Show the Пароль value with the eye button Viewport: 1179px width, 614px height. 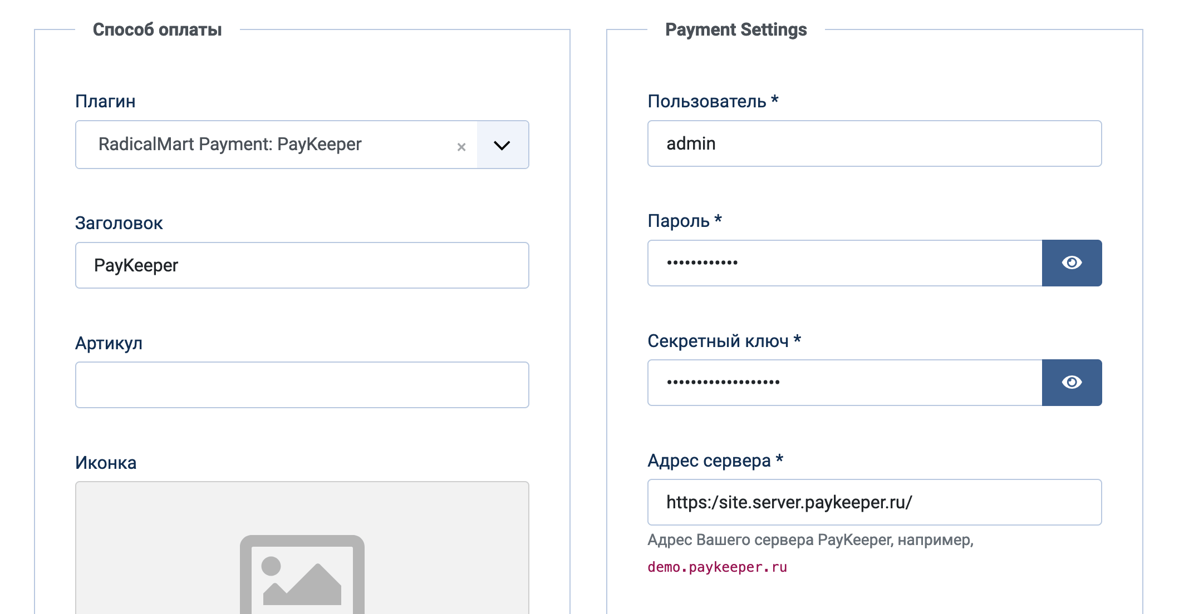1072,263
